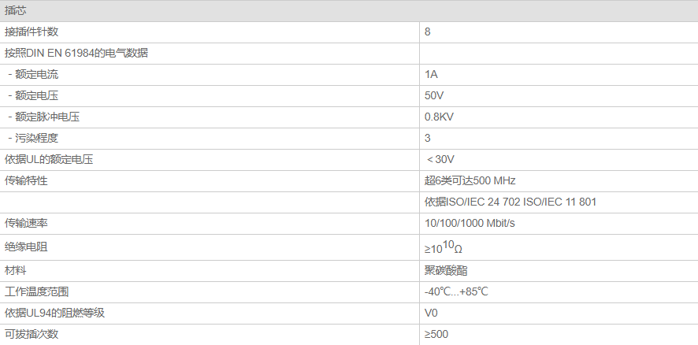This screenshot has height=345, width=698.
Task: Select the 50V voltage value
Action: (433, 96)
